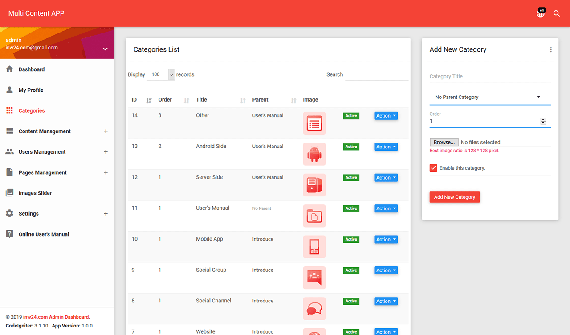The height and width of the screenshot is (335, 570).
Task: Select Categories menu item
Action: pyautogui.click(x=32, y=110)
